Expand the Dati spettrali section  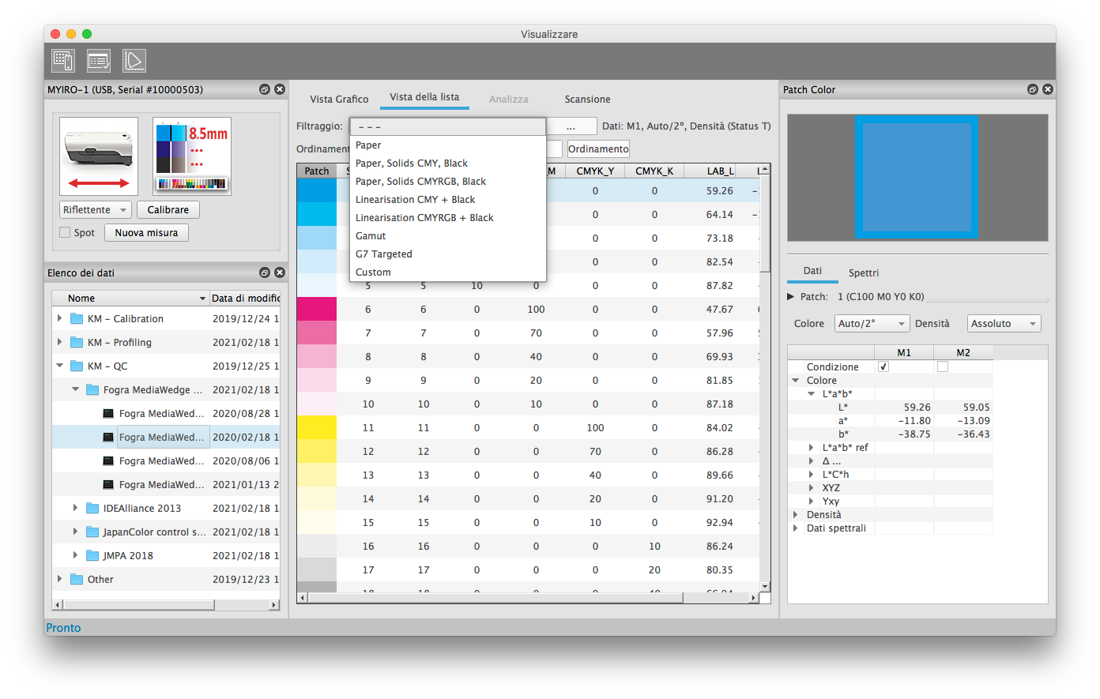coord(796,528)
